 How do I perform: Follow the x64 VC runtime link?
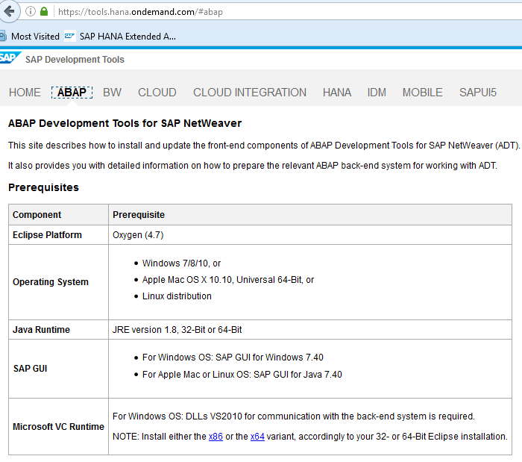pyautogui.click(x=257, y=437)
